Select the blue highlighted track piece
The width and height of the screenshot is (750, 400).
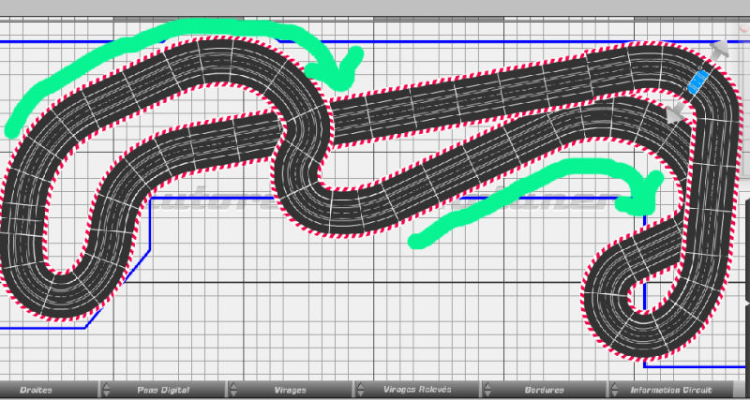coord(697,81)
